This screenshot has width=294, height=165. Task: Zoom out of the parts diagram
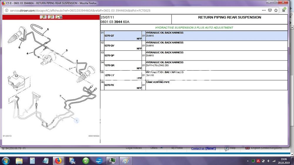(51, 17)
